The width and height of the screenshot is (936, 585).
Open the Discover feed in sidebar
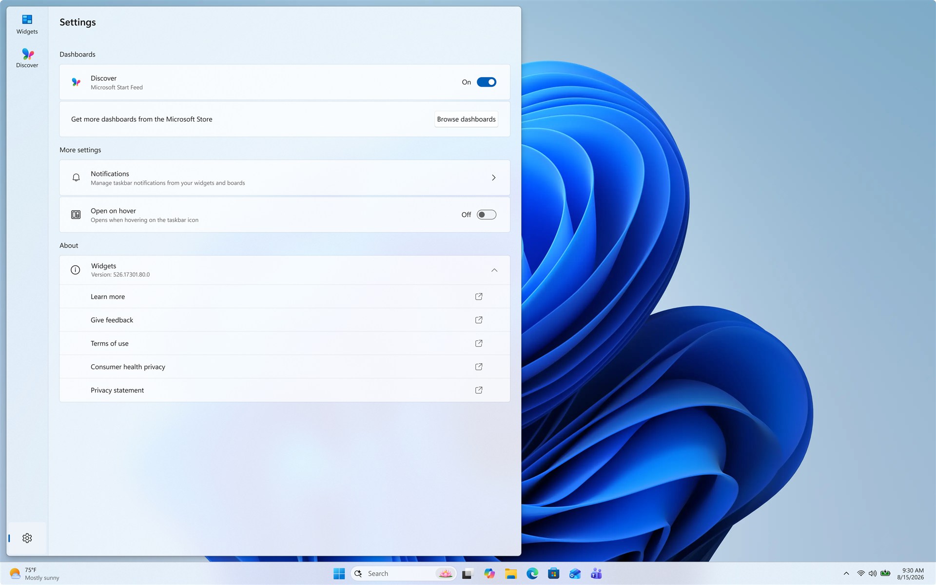[x=27, y=58]
